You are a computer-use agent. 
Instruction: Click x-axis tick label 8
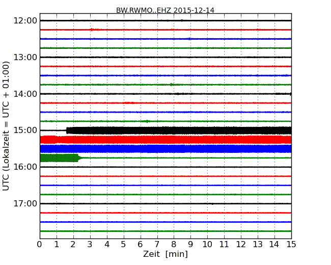click(x=174, y=245)
